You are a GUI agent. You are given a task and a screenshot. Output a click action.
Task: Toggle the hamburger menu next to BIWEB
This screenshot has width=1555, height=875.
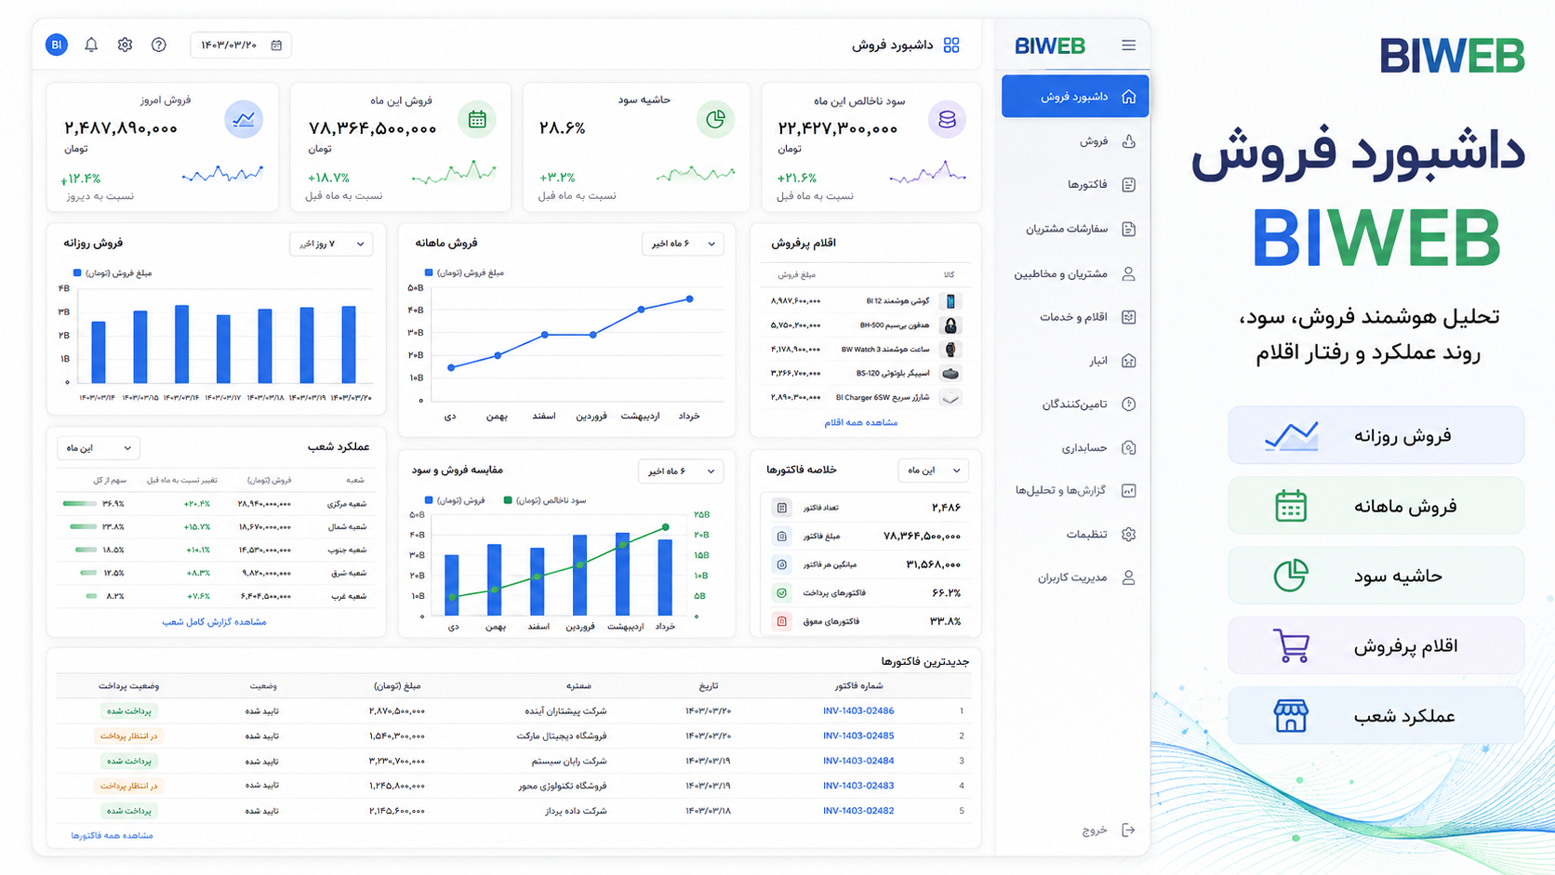point(1128,45)
